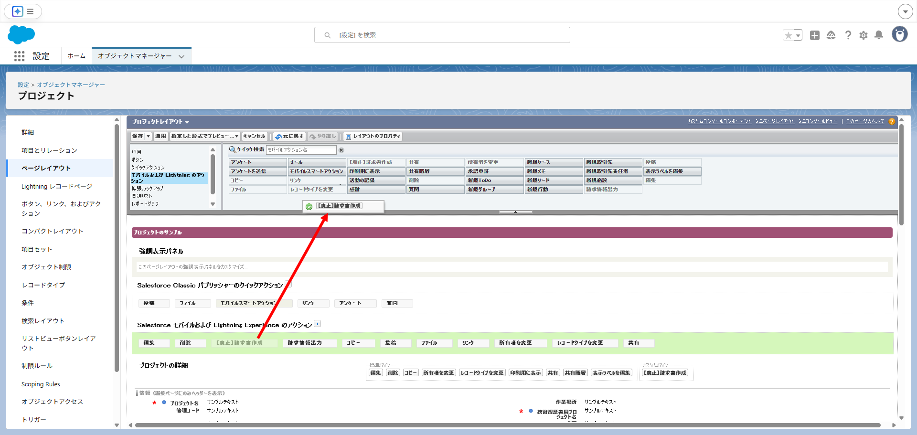Clear the quick find with the X icon
This screenshot has width=917, height=435.
click(341, 150)
